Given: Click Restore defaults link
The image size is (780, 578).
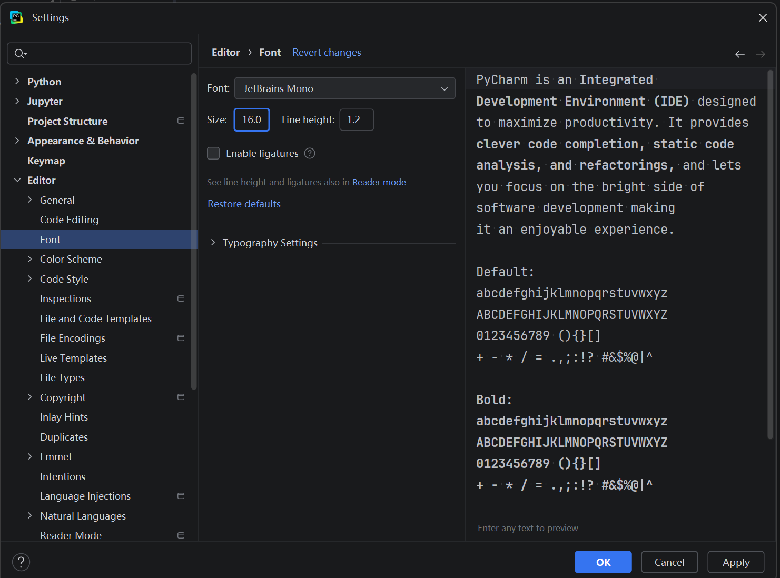Looking at the screenshot, I should pos(244,204).
